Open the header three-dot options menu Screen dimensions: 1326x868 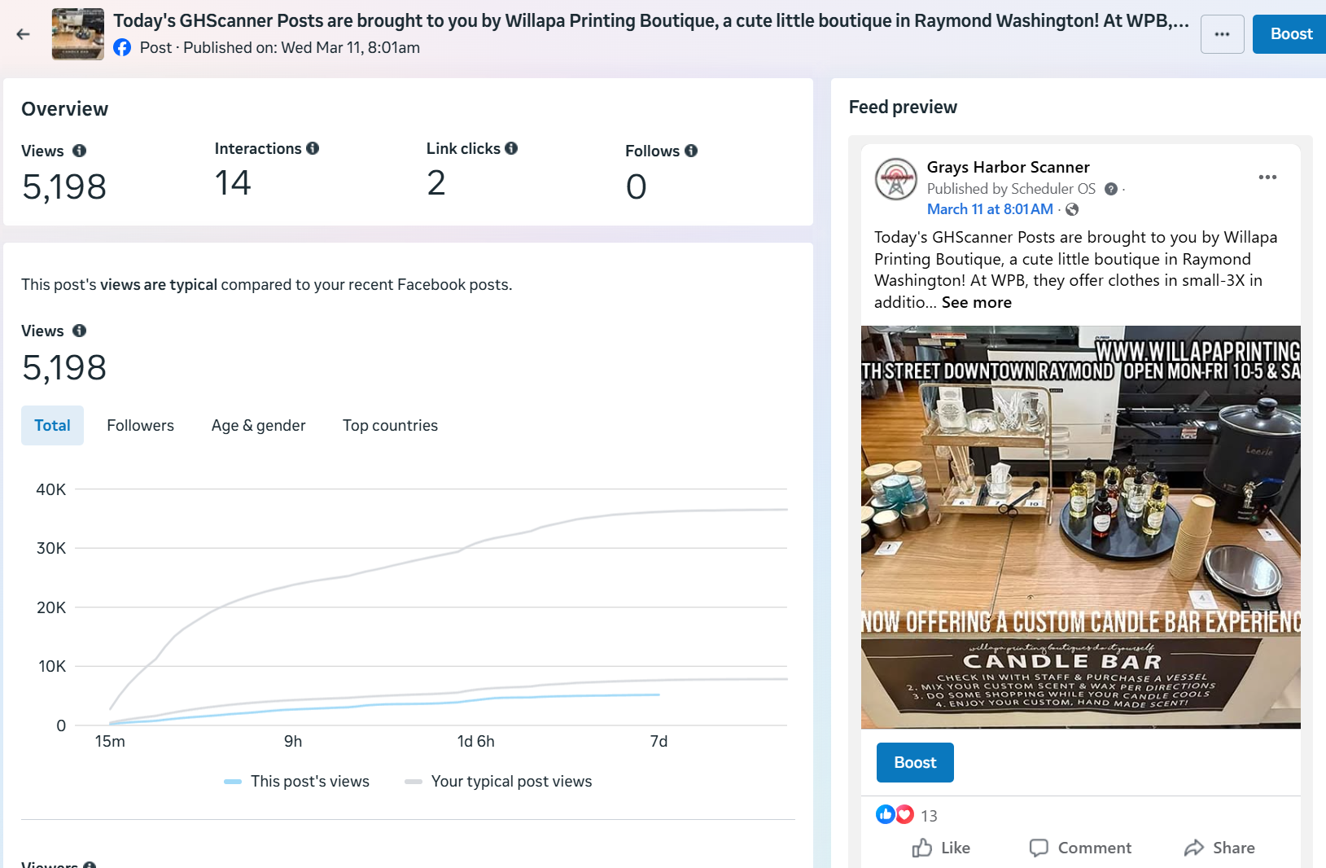pyautogui.click(x=1222, y=34)
